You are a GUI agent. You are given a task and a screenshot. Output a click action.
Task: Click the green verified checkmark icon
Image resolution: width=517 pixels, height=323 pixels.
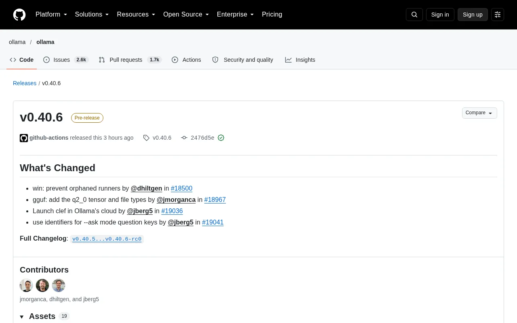tap(221, 138)
